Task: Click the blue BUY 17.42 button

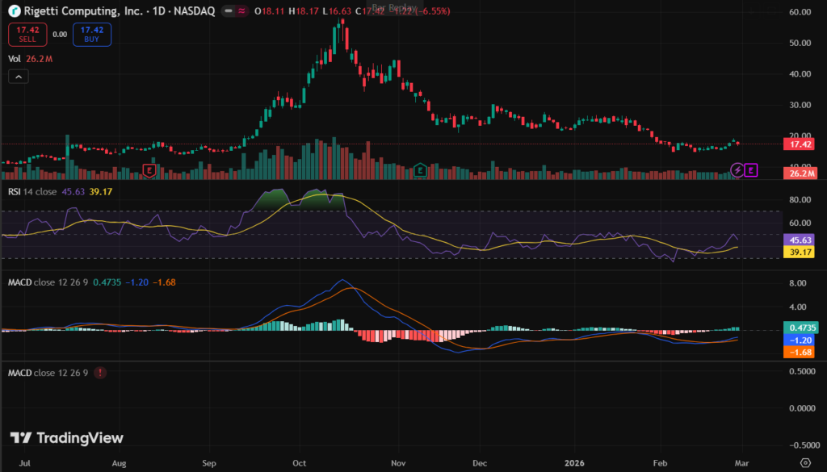Action: (x=91, y=34)
